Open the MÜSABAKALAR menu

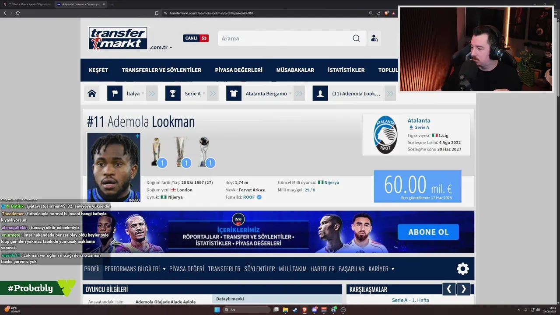(x=295, y=70)
